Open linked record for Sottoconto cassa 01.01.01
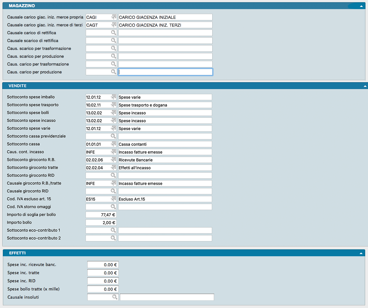 coord(113,144)
